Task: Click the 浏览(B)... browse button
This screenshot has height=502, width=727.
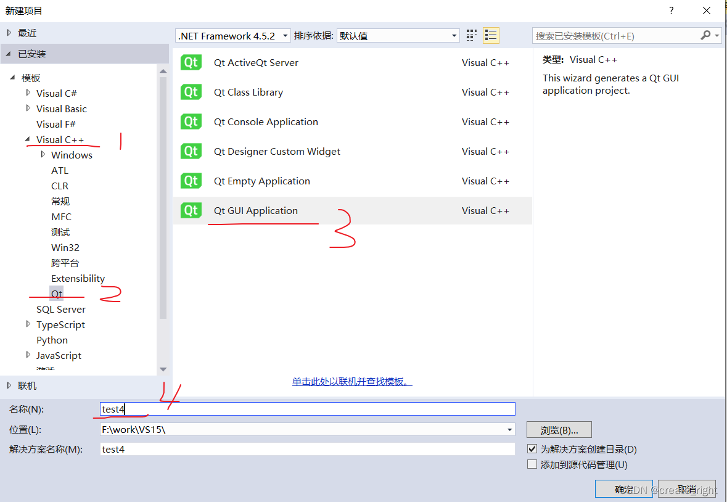Action: (559, 430)
